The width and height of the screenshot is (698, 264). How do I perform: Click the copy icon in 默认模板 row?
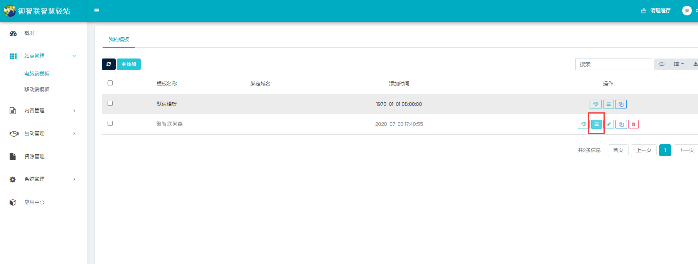tap(621, 104)
